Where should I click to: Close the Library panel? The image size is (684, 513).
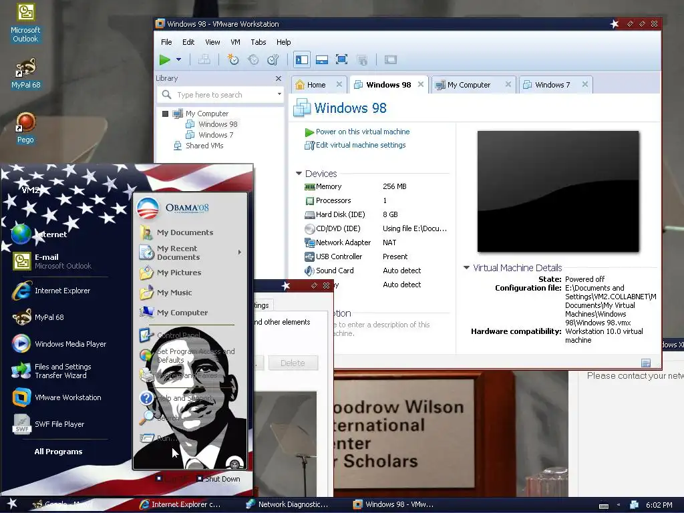coord(279,79)
